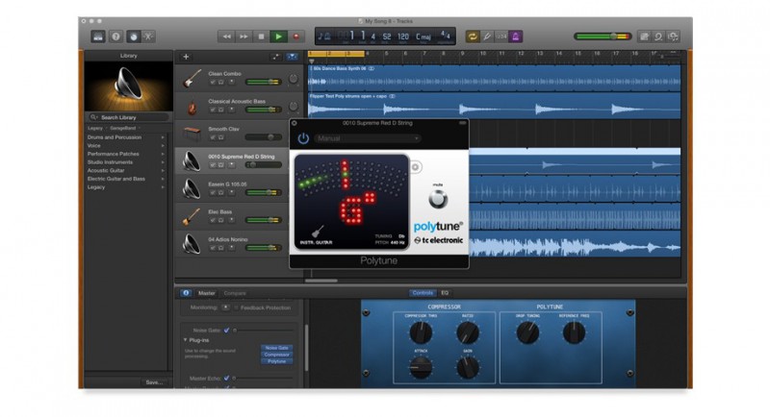Select the Smooth Clav keyboard track icon
Viewport: 770px width, 417px height.
(x=192, y=134)
